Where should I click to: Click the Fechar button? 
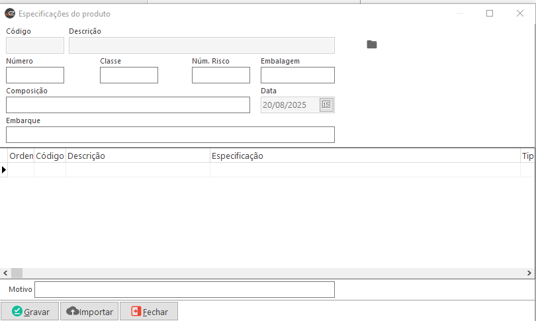point(149,312)
